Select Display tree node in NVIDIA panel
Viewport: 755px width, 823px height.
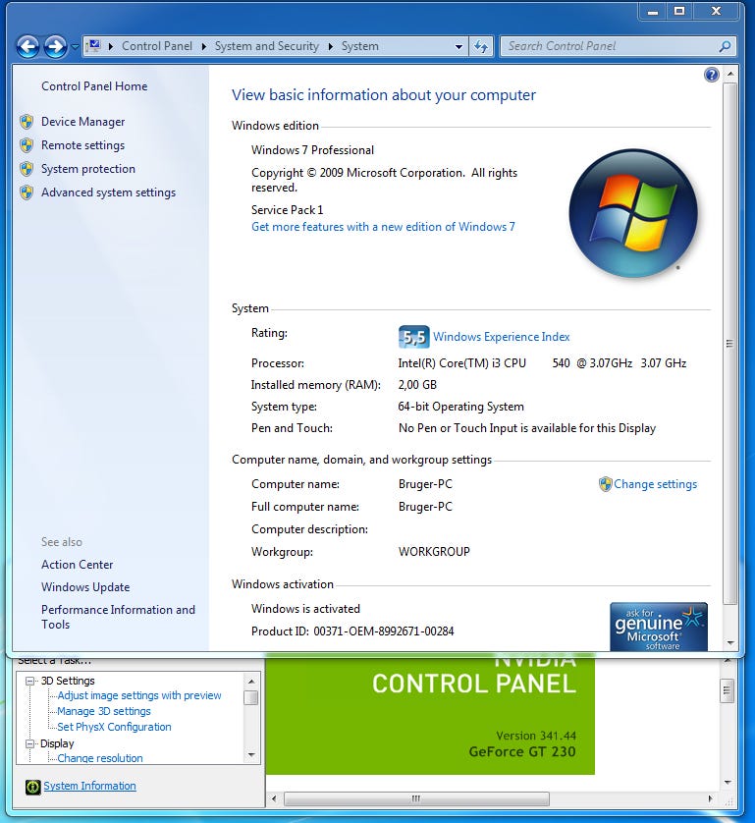tap(57, 743)
